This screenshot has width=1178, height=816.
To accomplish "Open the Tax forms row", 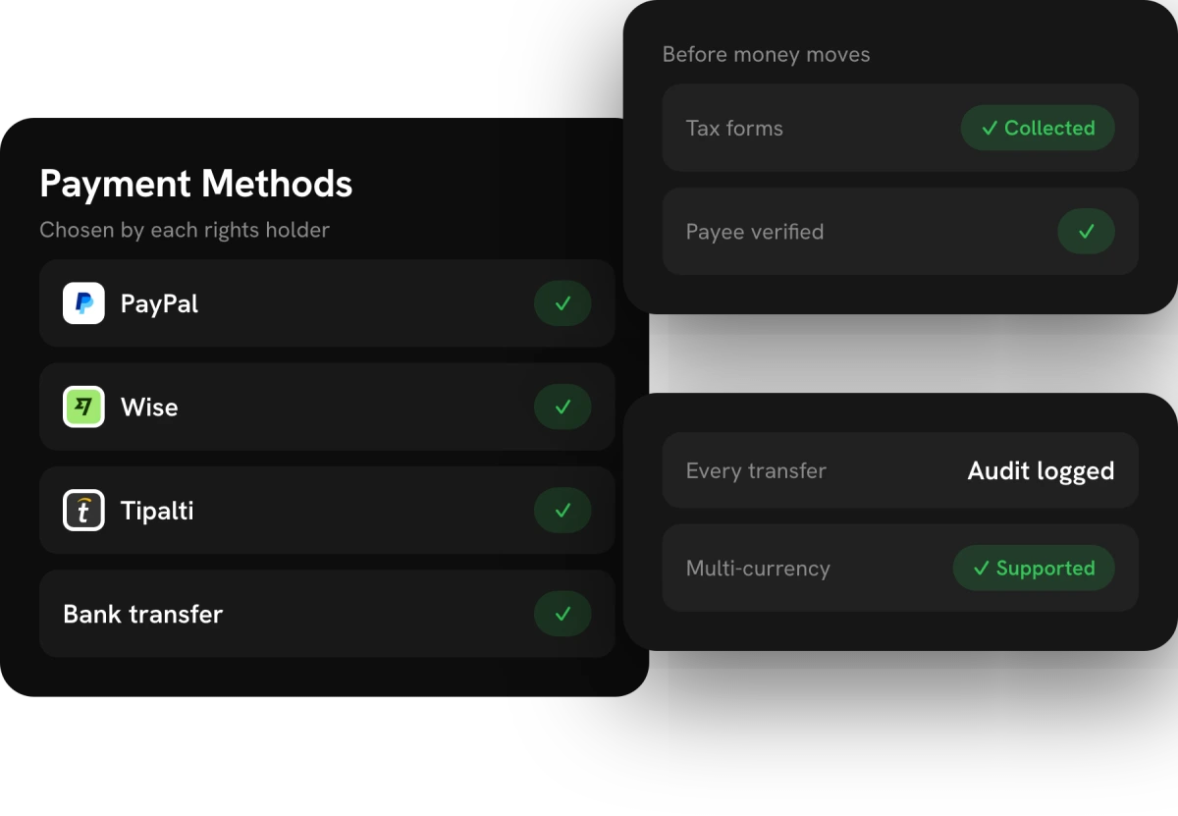I will [x=900, y=128].
